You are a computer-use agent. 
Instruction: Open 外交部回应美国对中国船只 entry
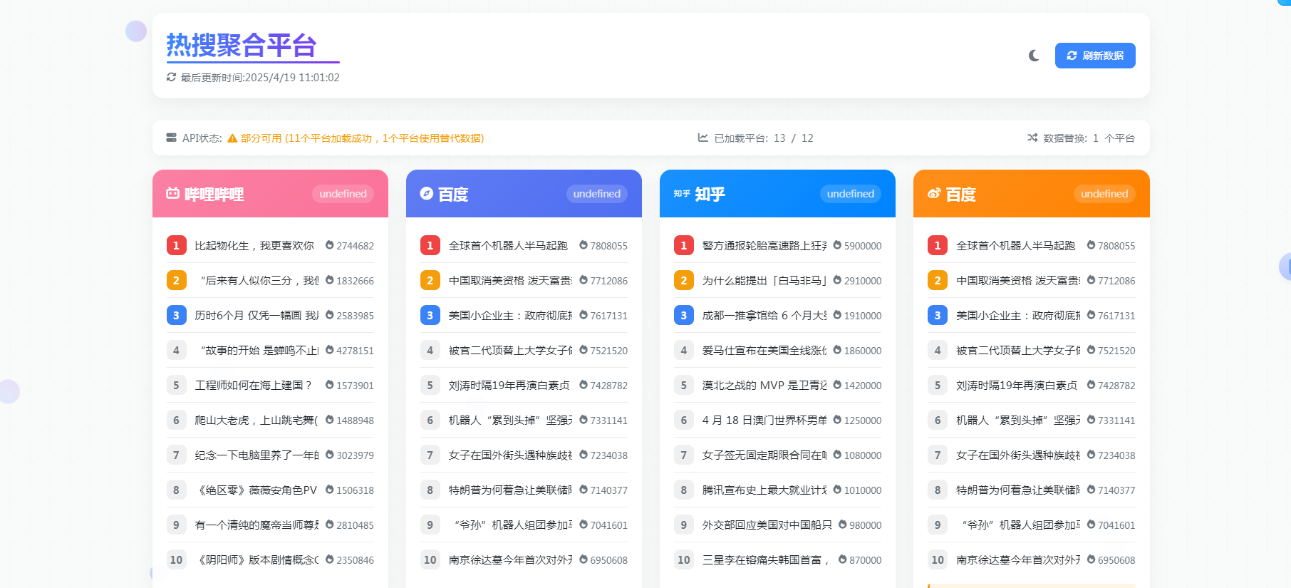click(767, 525)
